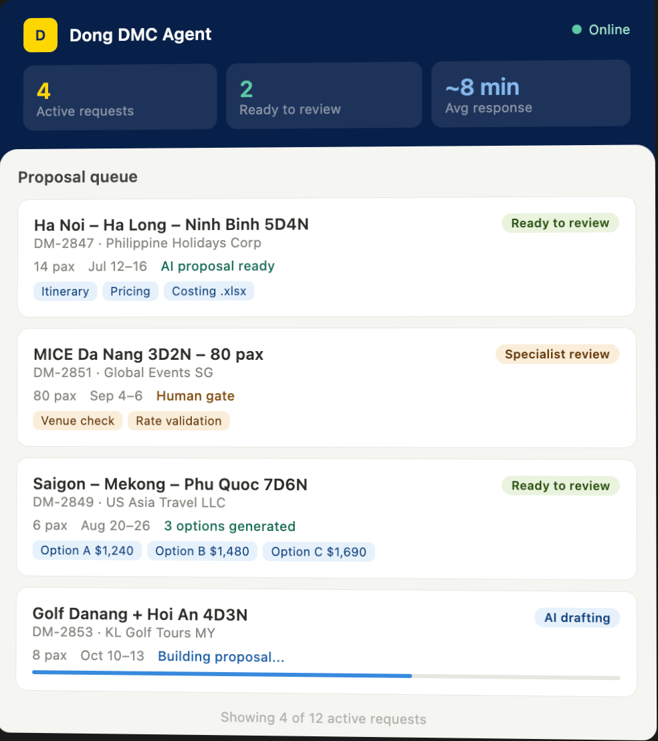Open the Ready to review stat card
Image resolution: width=658 pixels, height=741 pixels.
click(324, 94)
